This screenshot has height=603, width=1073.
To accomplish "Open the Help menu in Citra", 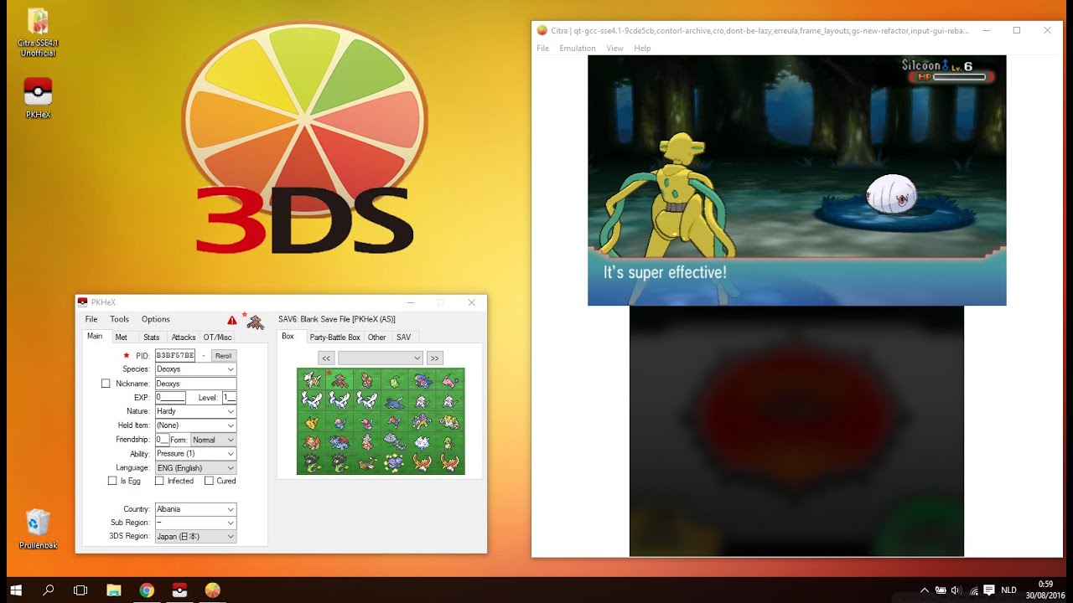I will pos(642,49).
